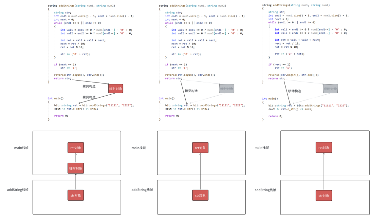Click 'cout << ret.c_str()' line in middle code
387x221 pixels.
(x=187, y=109)
